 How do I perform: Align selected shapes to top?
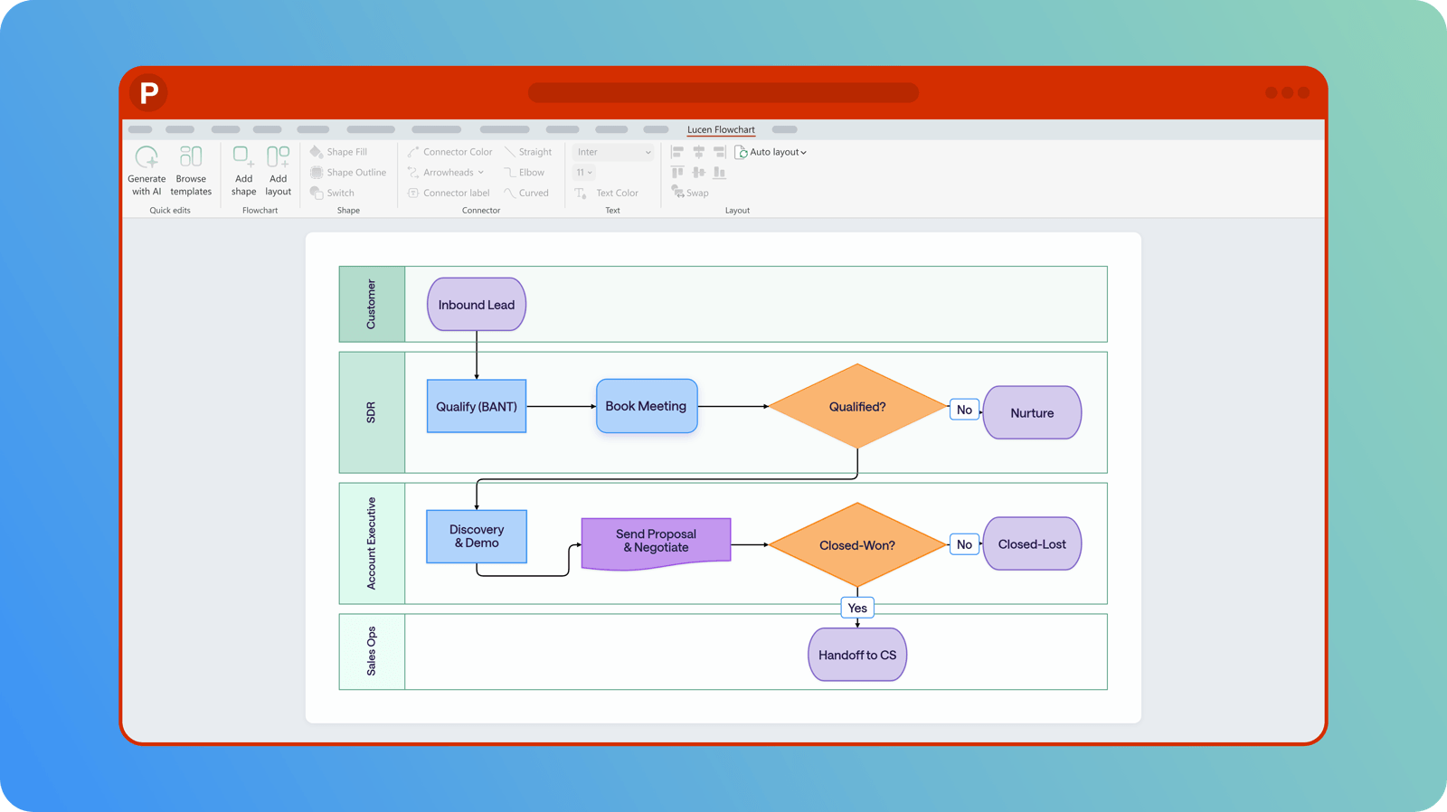(x=677, y=172)
